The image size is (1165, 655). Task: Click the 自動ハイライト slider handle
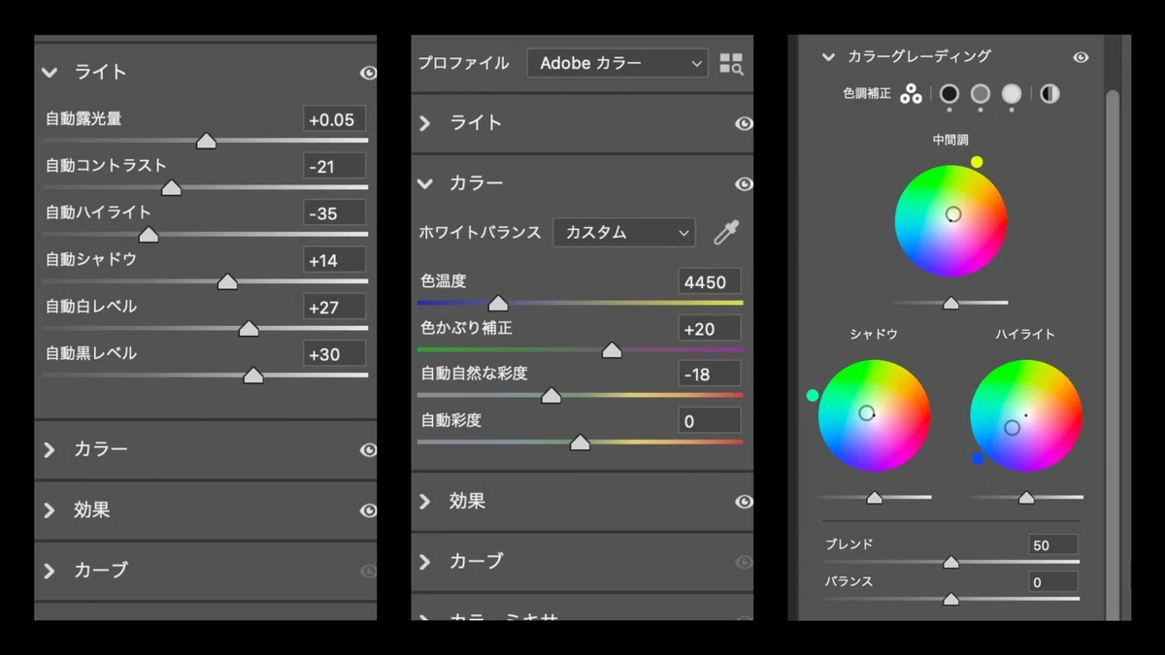coord(148,235)
